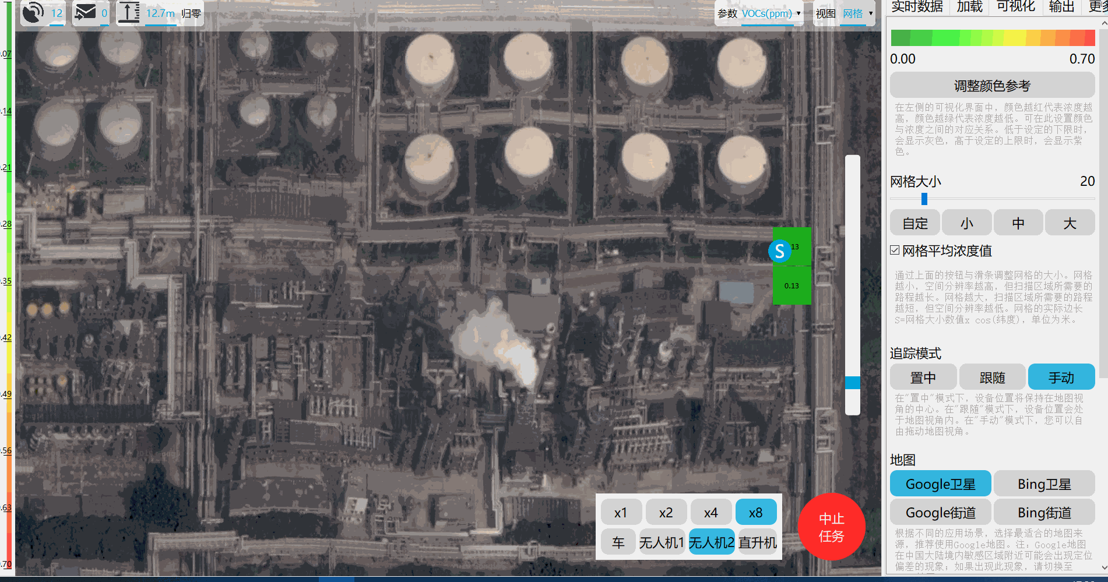Open the cut-off 更多 tab
Viewport: 1108px width, 582px height.
[x=1098, y=6]
